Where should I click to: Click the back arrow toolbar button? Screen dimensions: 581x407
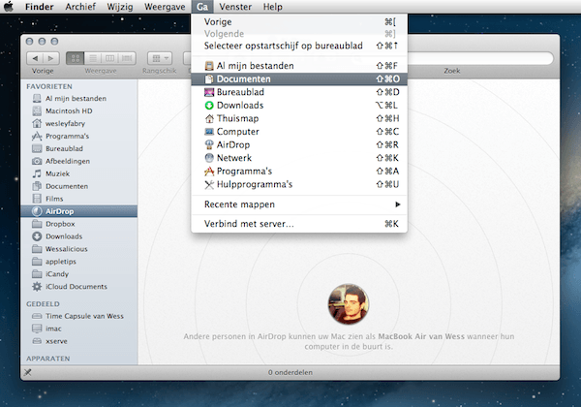coord(35,58)
